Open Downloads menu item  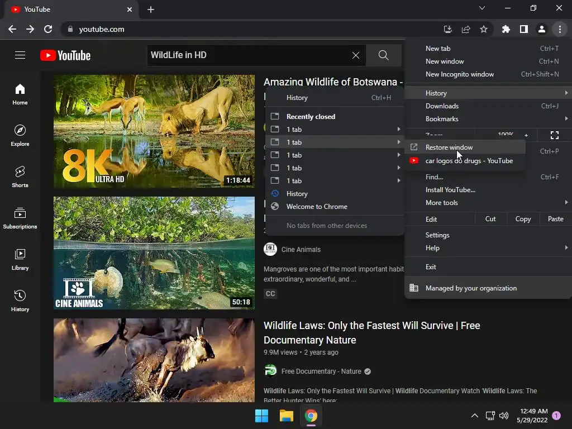pos(488,106)
